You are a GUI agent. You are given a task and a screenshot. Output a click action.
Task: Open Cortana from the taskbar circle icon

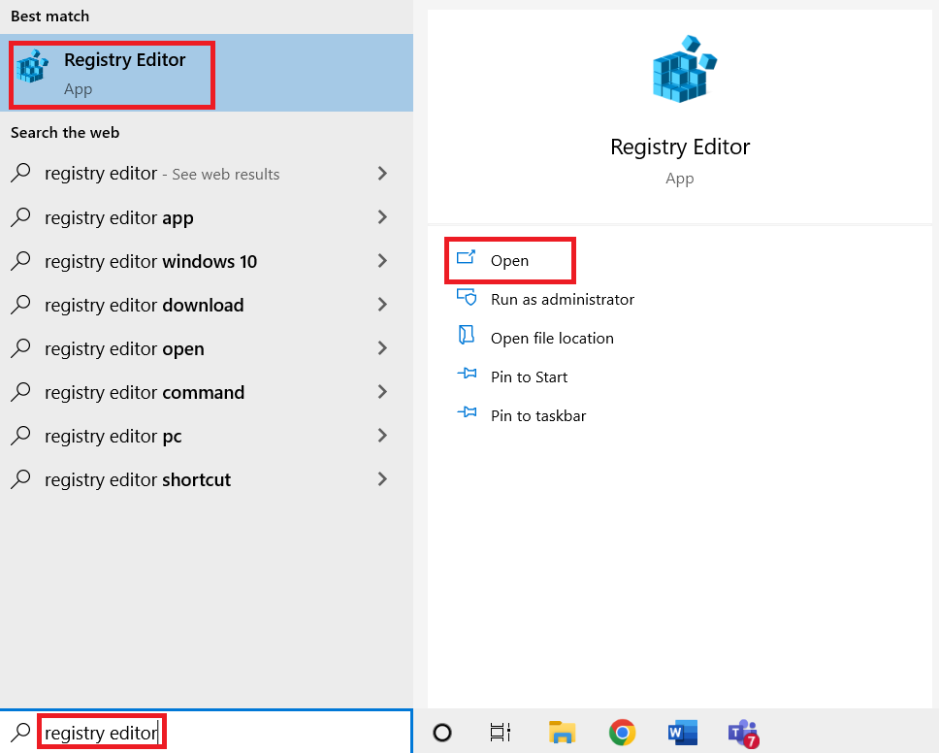point(441,733)
